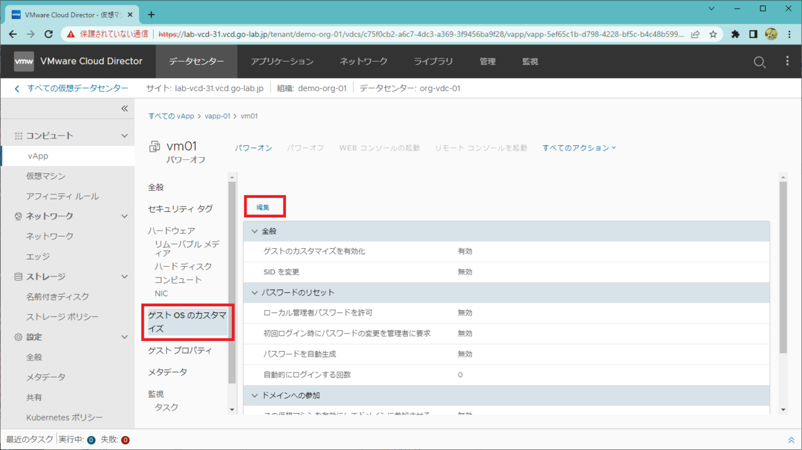The height and width of the screenshot is (450, 802).
Task: Open Chrome tab search chevron
Action: 710,9
